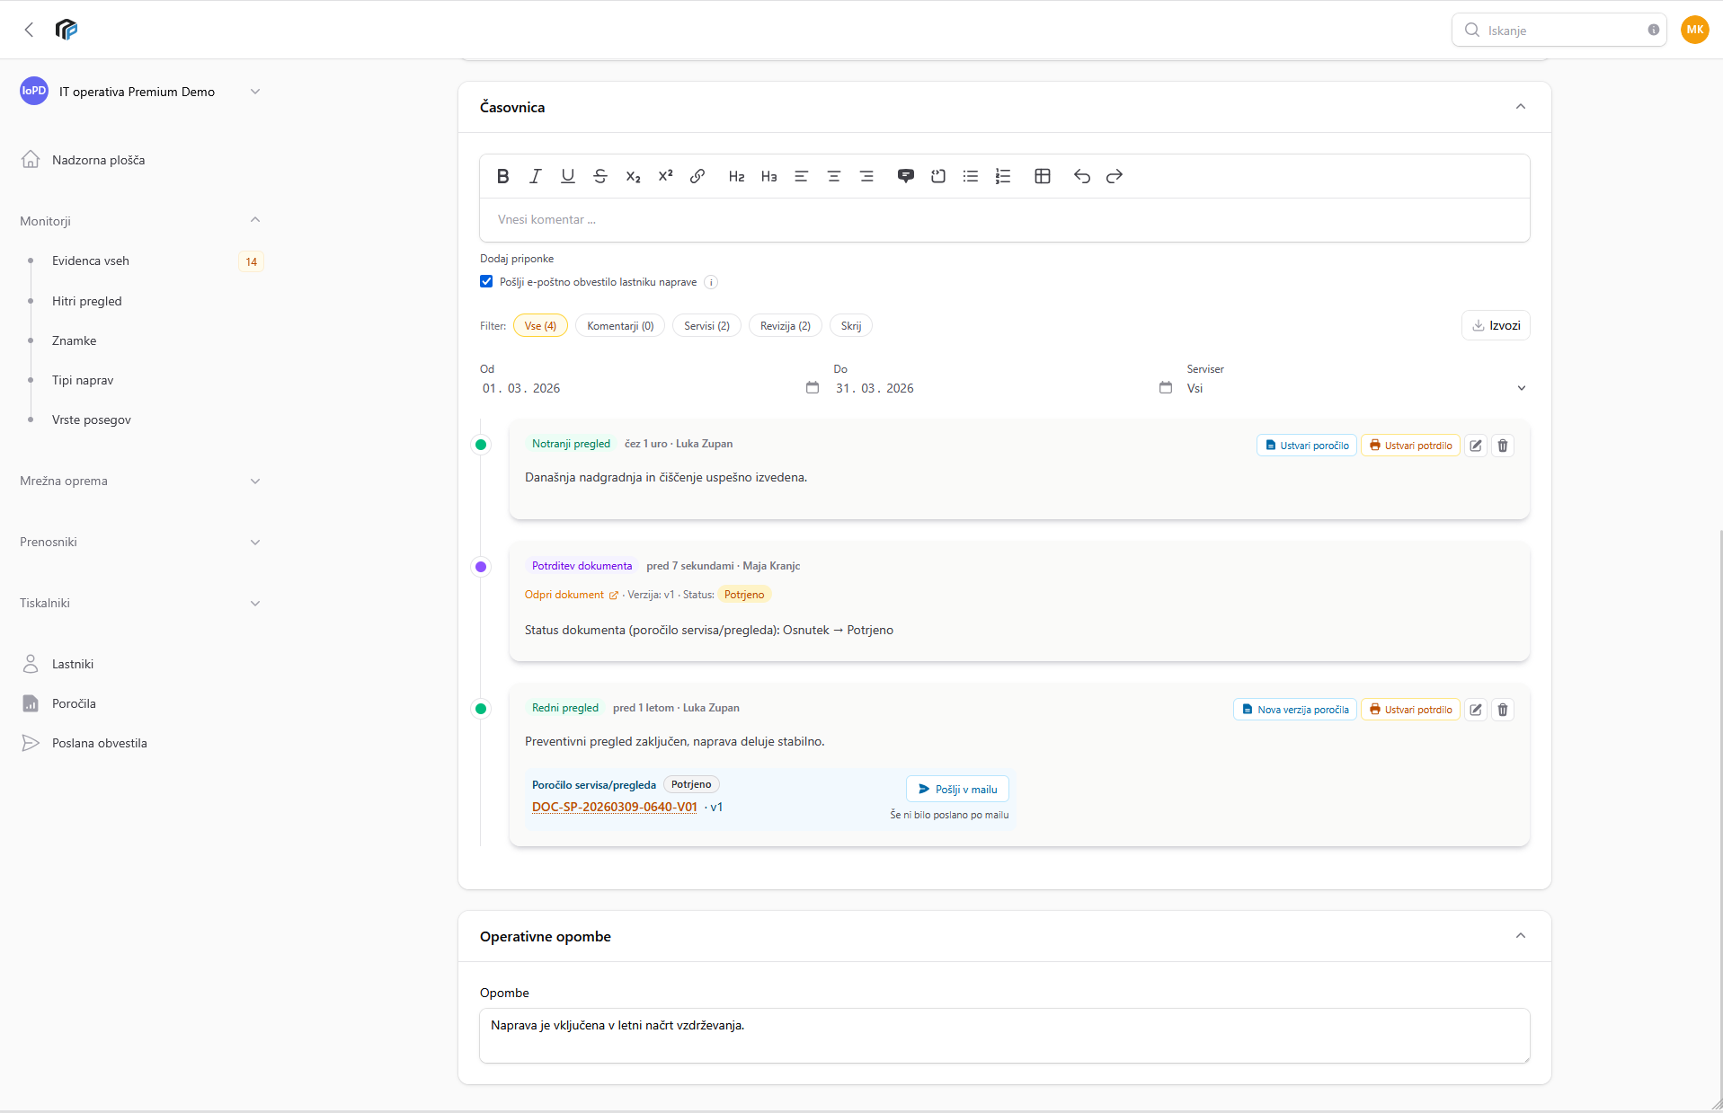Click the undo arrow in editor toolbar
Screen dimensions: 1723x1113
click(x=1082, y=176)
